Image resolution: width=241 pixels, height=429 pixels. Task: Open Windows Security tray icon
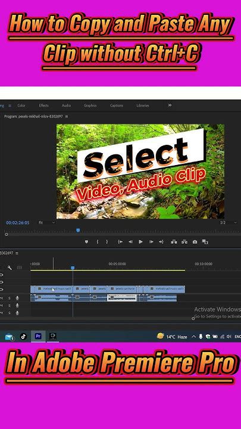[208, 337]
